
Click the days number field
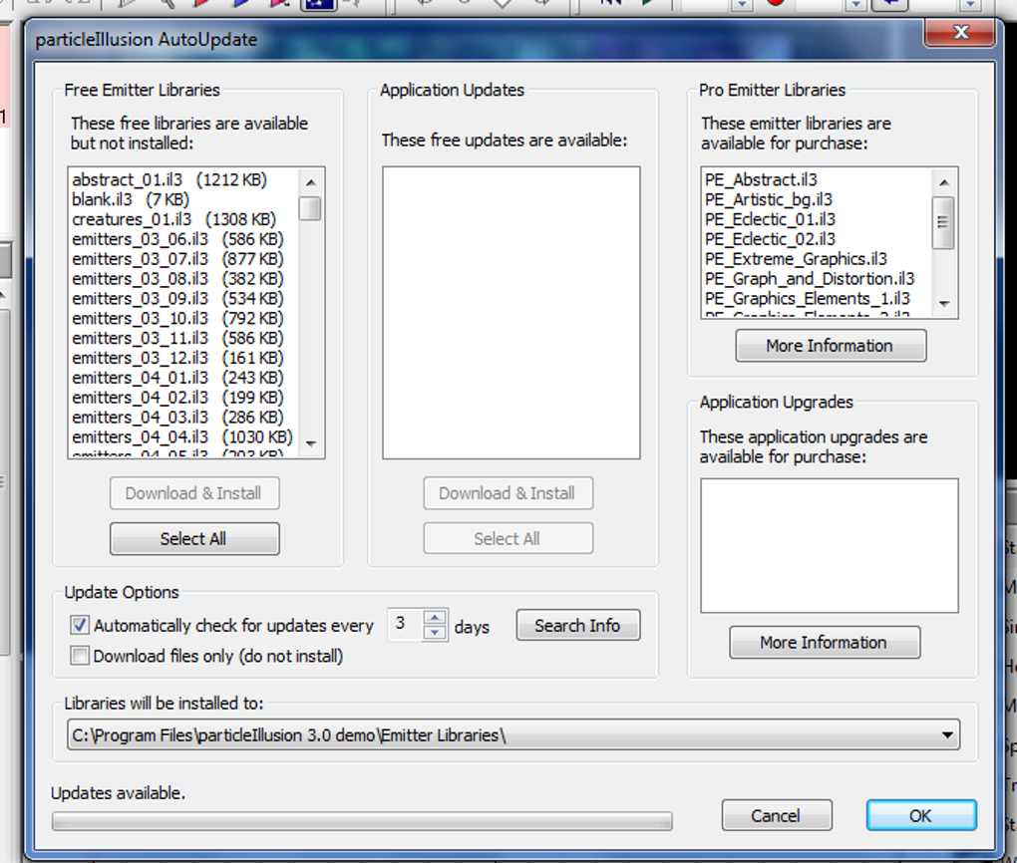(406, 625)
